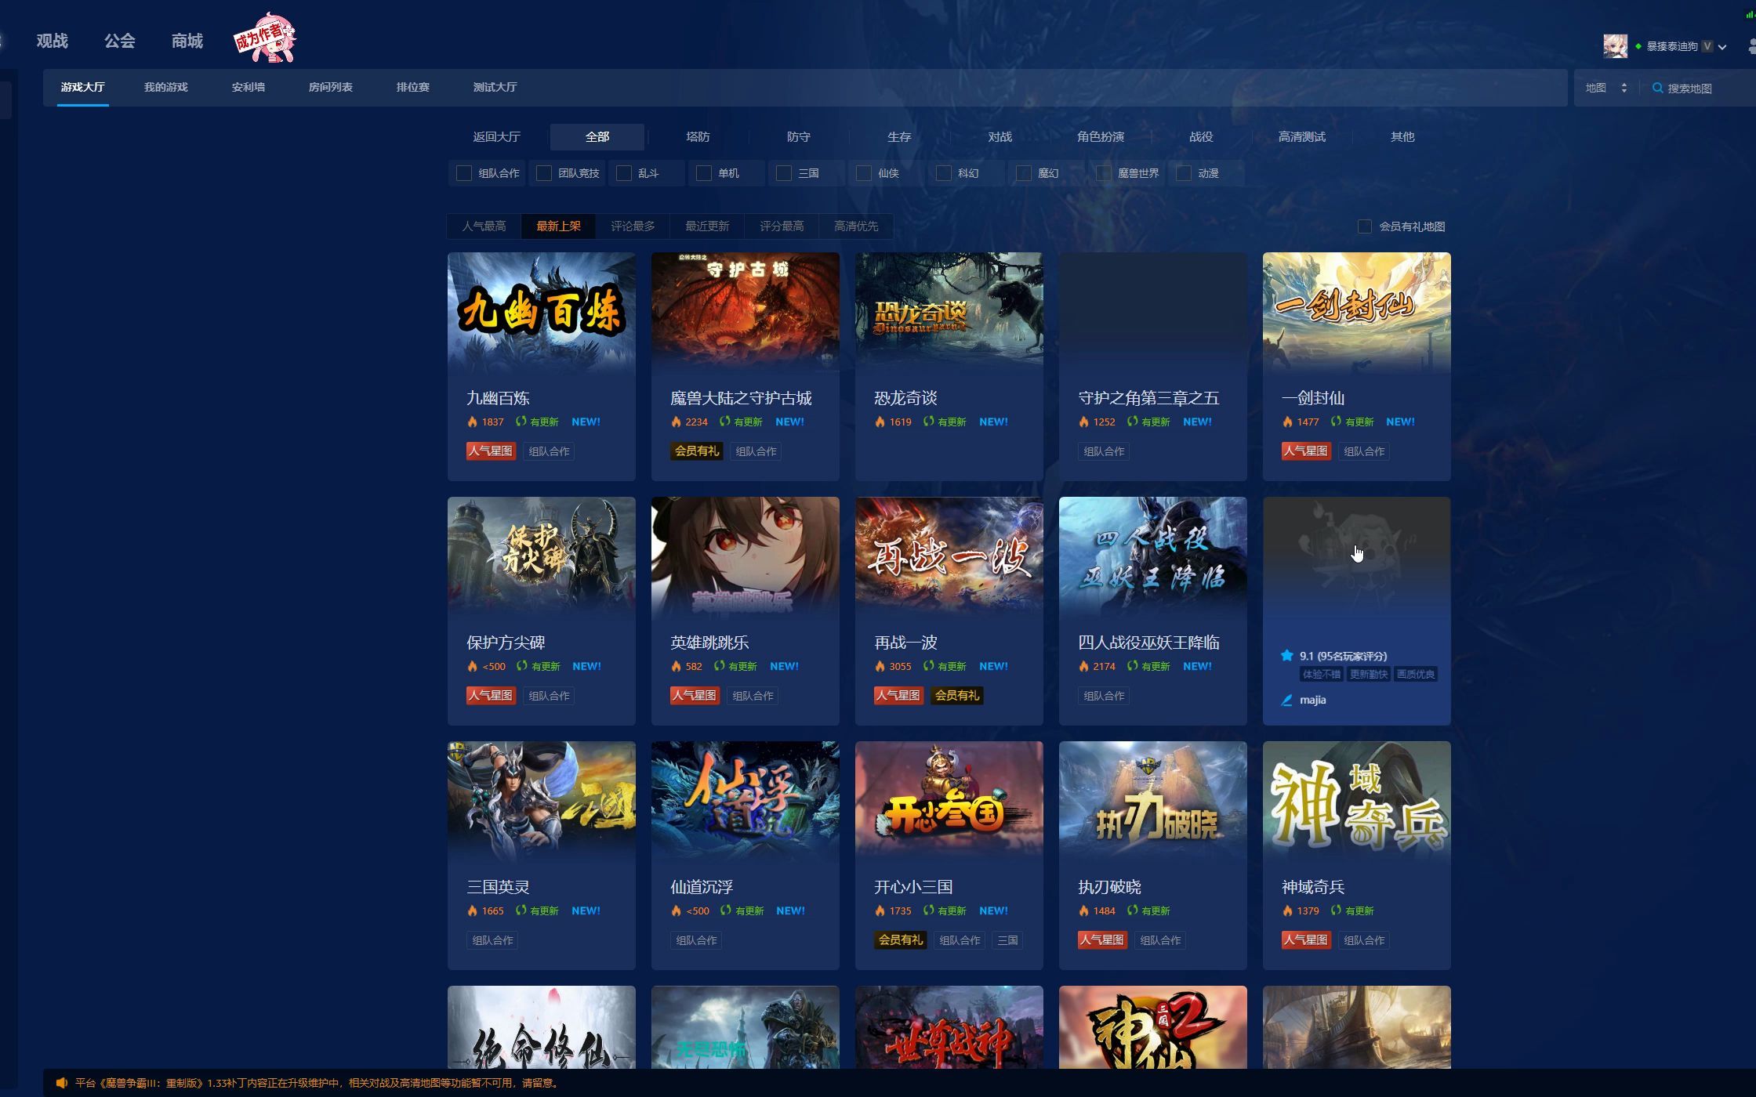Click the 人气星图 tag on 保护方尖碑
This screenshot has width=1756, height=1097.
tap(491, 696)
